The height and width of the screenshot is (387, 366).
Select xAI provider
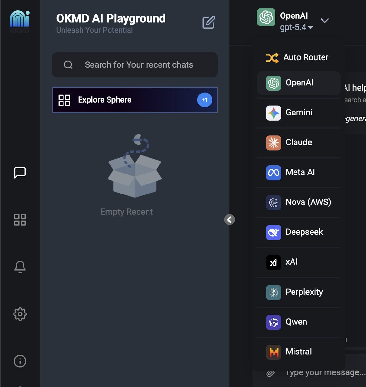pos(299,263)
